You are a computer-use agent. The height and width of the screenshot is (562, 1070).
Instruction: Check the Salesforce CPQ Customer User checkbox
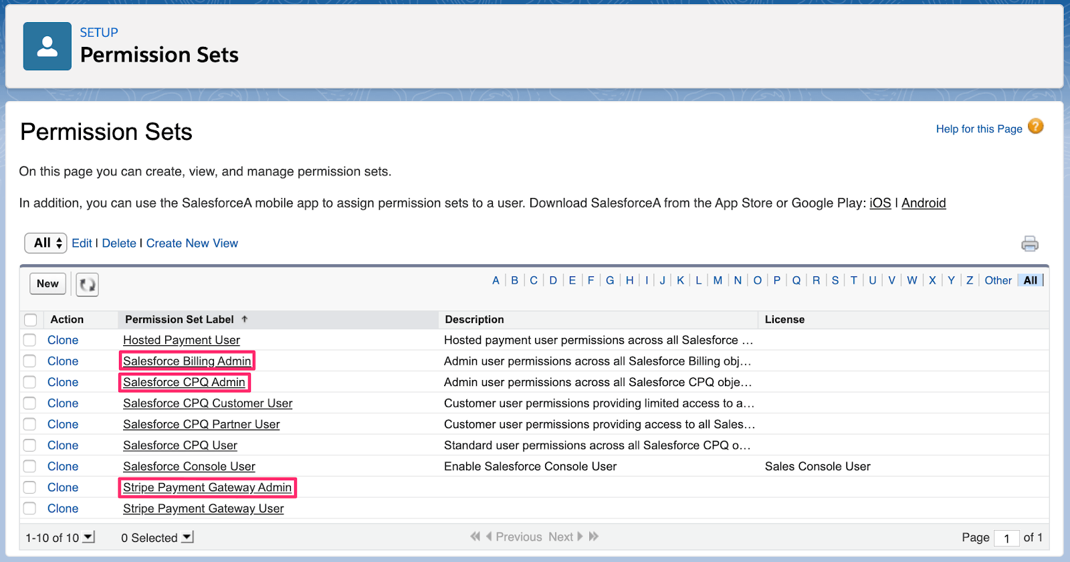[30, 403]
